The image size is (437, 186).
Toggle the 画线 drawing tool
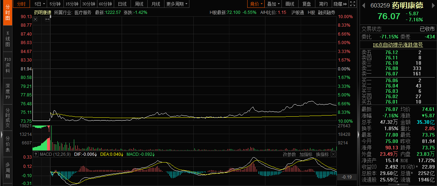[x=290, y=4]
